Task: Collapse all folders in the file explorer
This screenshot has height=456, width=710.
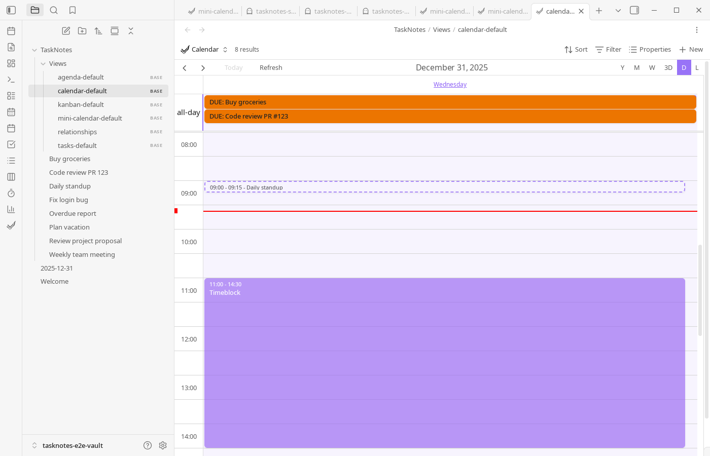Action: coord(131,31)
